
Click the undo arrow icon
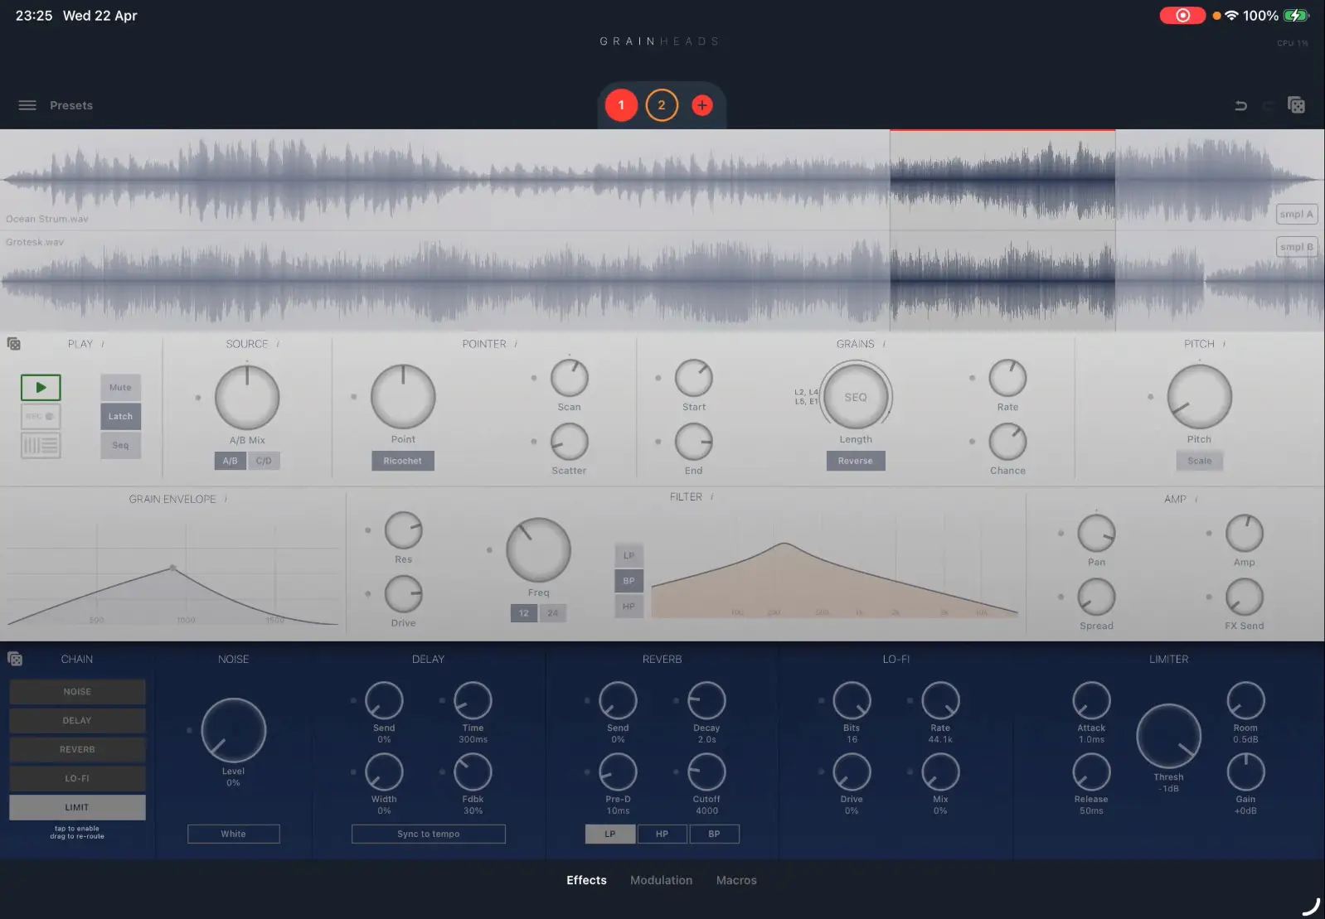(x=1240, y=105)
